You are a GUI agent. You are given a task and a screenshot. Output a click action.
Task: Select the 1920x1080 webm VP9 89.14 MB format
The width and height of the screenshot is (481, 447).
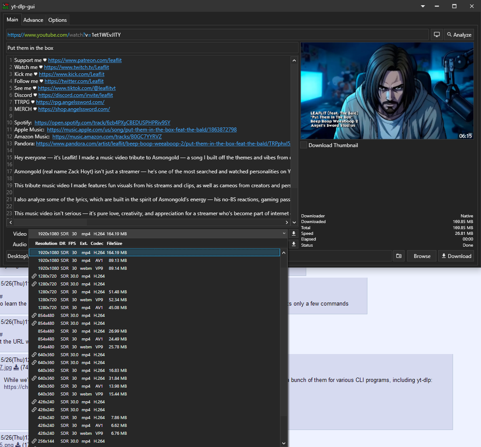(82, 268)
